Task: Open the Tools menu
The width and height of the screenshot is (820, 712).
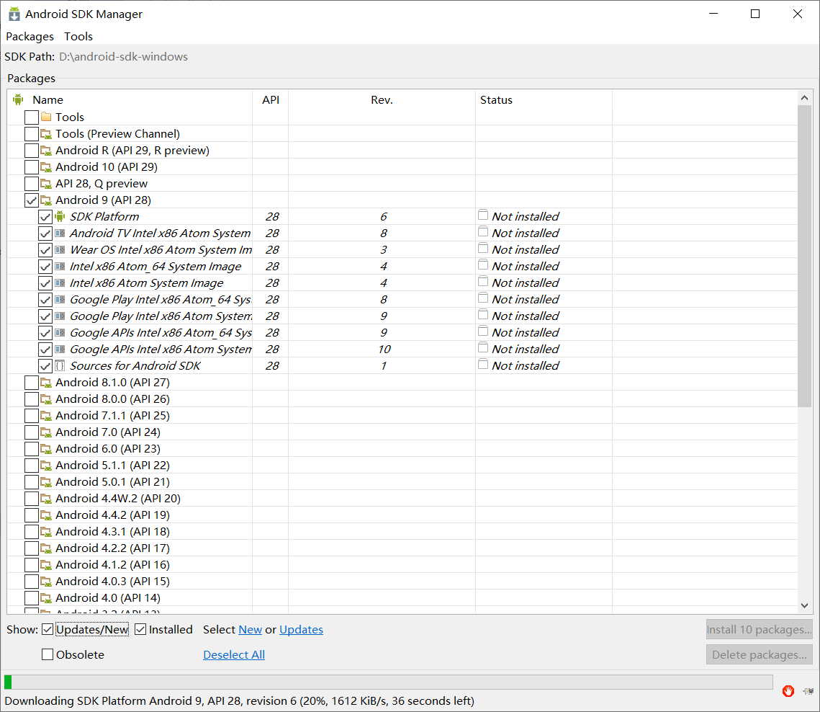Action: point(78,36)
